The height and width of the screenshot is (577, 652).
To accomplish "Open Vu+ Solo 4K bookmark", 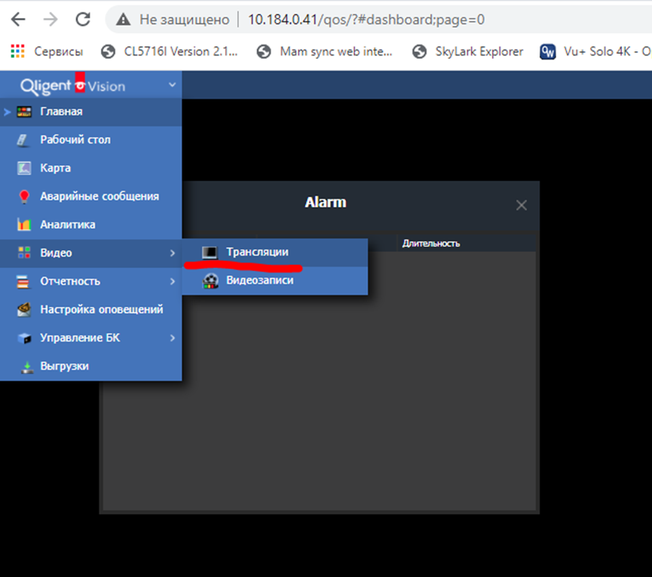I will [596, 51].
